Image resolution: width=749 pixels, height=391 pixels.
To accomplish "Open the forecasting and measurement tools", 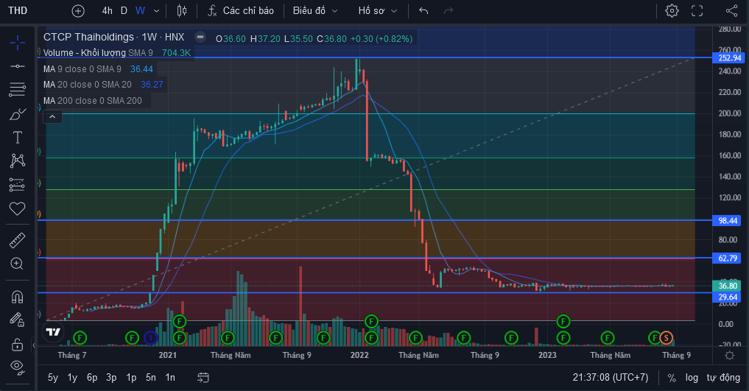I will [18, 185].
